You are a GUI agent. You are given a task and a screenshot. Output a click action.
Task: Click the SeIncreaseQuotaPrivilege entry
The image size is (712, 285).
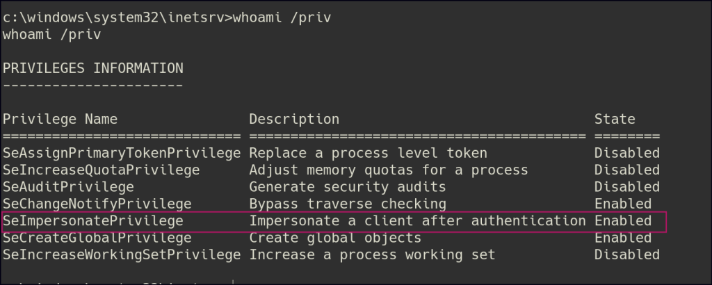tap(102, 170)
